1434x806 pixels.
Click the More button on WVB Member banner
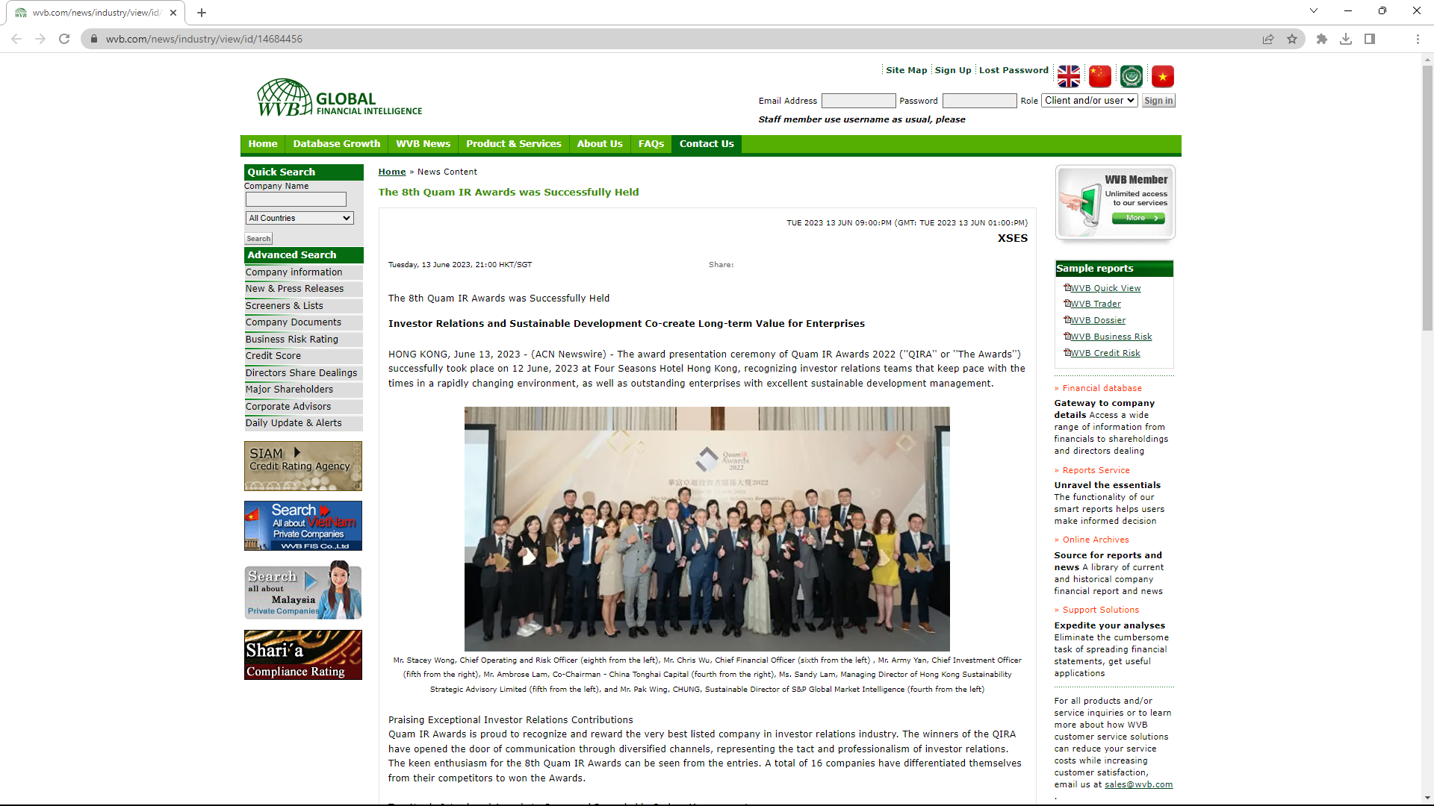1138,218
